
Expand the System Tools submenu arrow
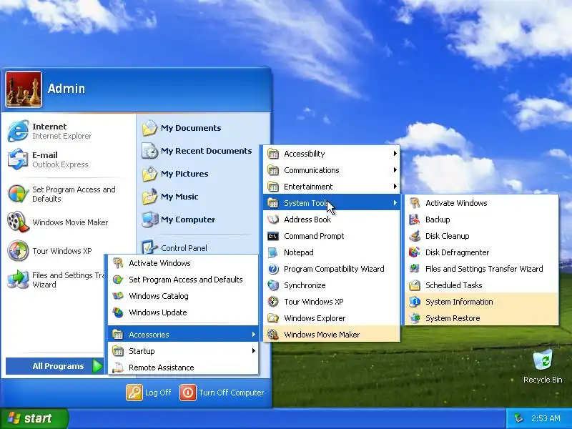pyautogui.click(x=395, y=203)
